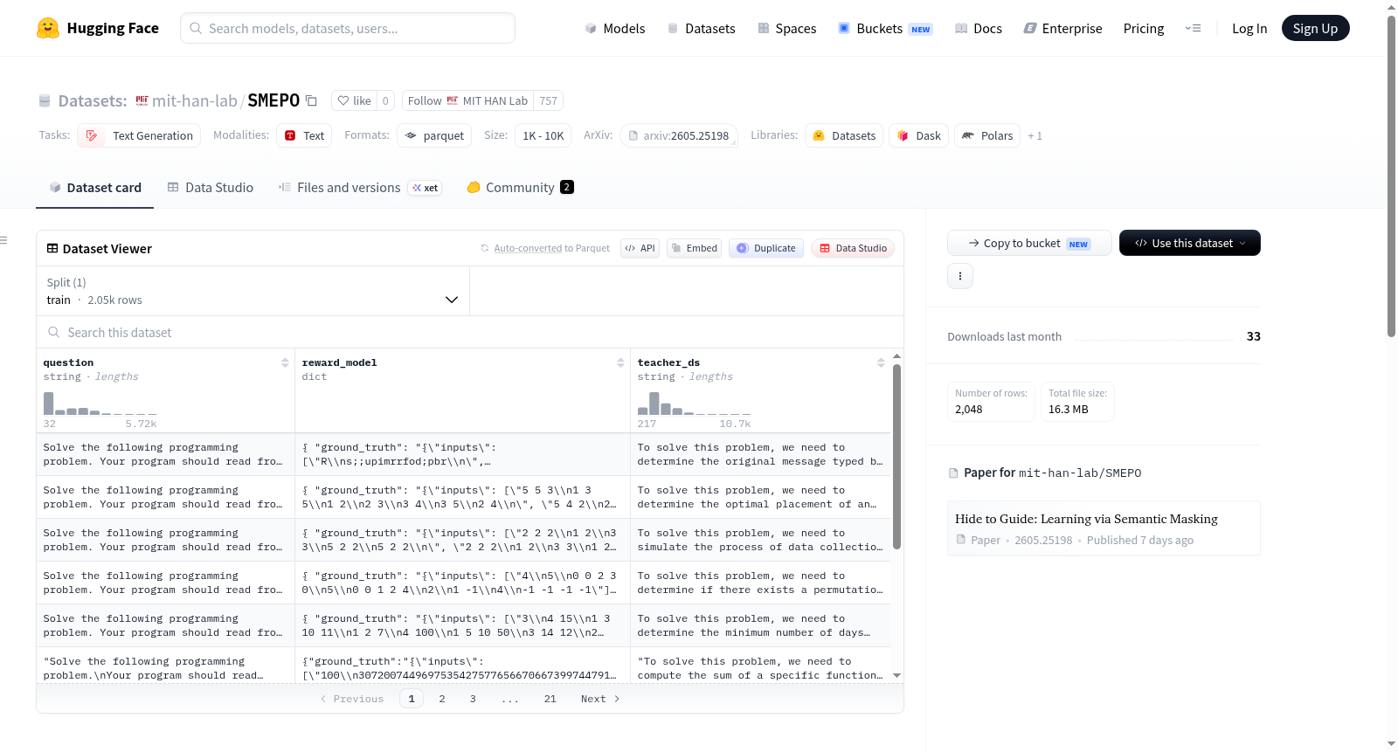Go to page 2 of results

click(x=442, y=699)
